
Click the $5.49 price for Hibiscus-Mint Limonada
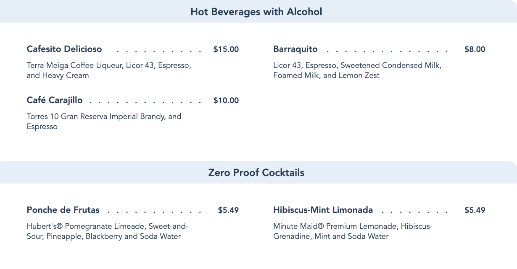(x=475, y=210)
